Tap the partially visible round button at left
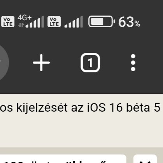This screenshot has width=163, height=163. pyautogui.click(x=4, y=63)
